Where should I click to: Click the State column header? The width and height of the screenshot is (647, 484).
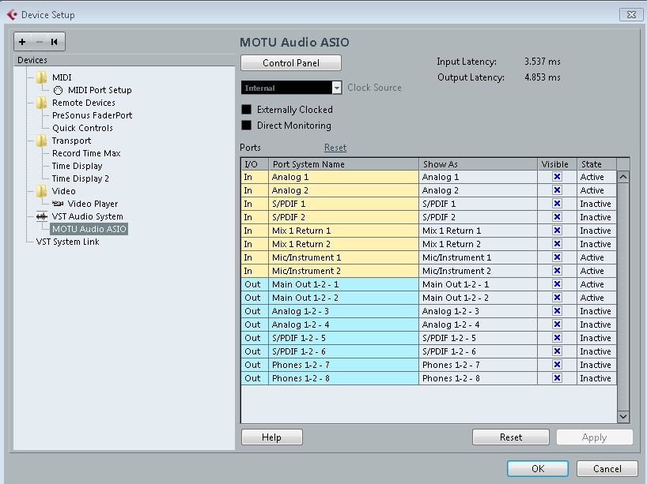[596, 164]
